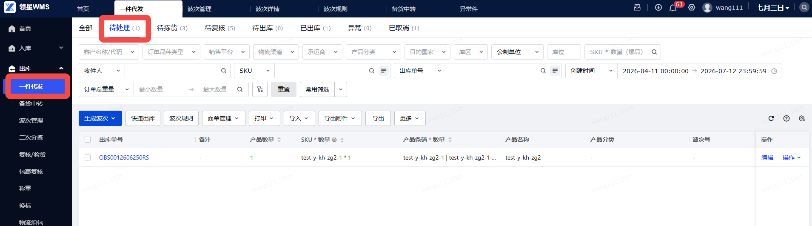Refresh the order table

tap(771, 118)
